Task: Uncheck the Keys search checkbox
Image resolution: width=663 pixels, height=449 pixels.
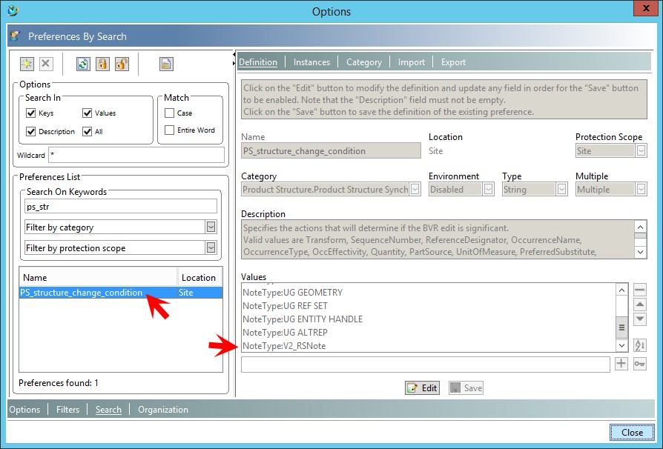Action: tap(30, 113)
